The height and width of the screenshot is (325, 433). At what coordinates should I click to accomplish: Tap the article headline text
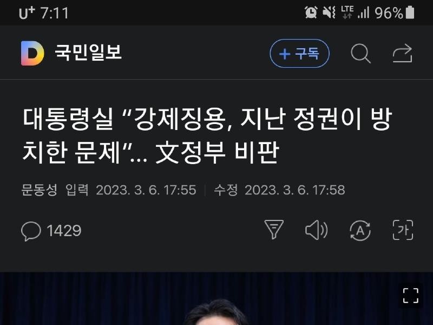coord(207,135)
